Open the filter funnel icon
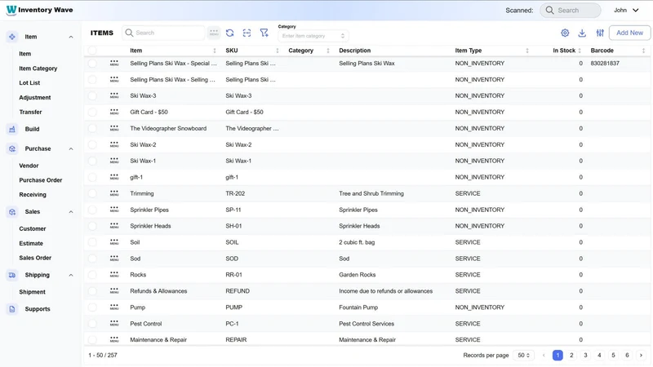This screenshot has height=367, width=653. pyautogui.click(x=264, y=33)
